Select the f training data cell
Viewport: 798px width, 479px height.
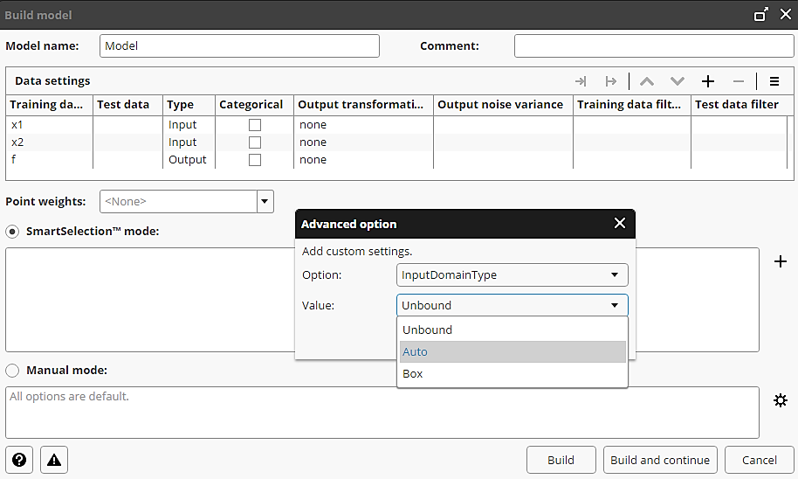[x=50, y=159]
